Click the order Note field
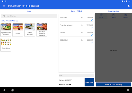The width and height of the screenshot is (132, 93). [x=77, y=75]
